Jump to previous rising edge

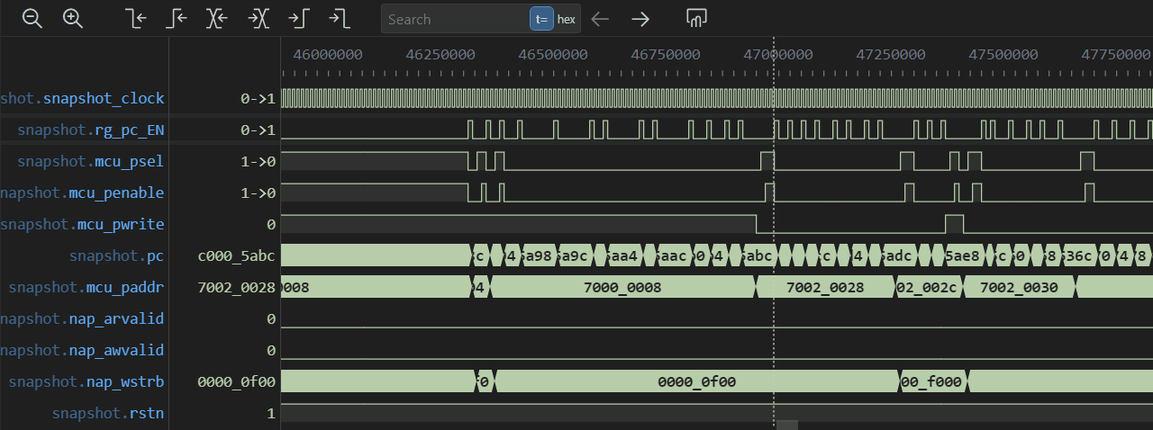177,19
